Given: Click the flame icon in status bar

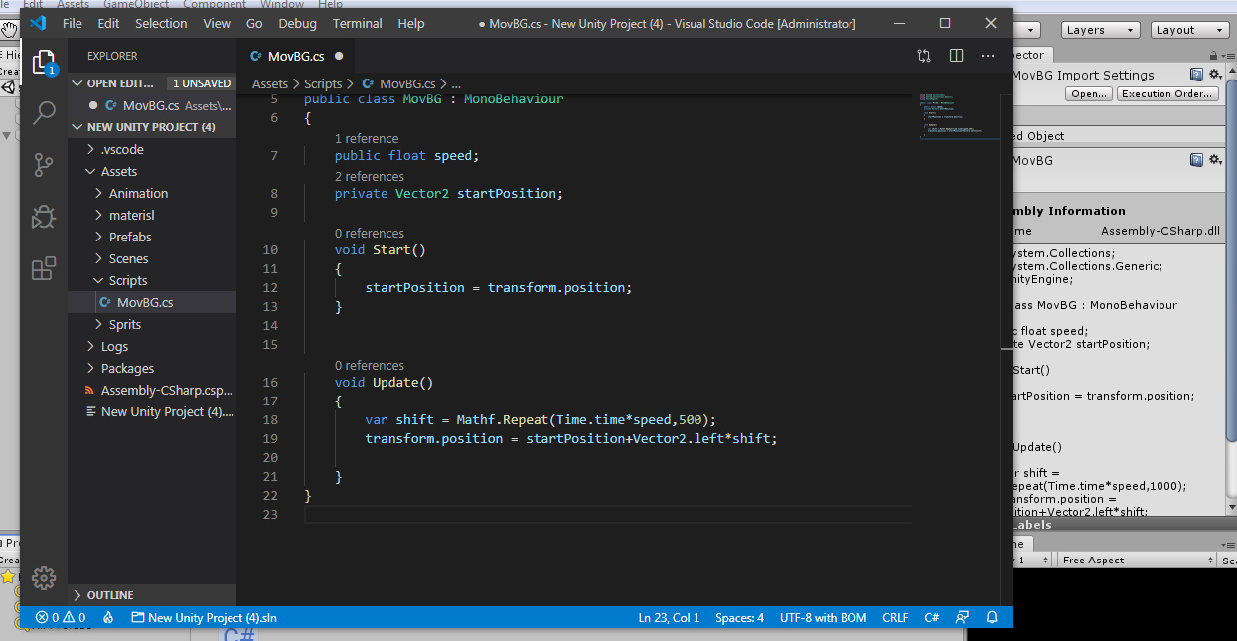Looking at the screenshot, I should [108, 617].
